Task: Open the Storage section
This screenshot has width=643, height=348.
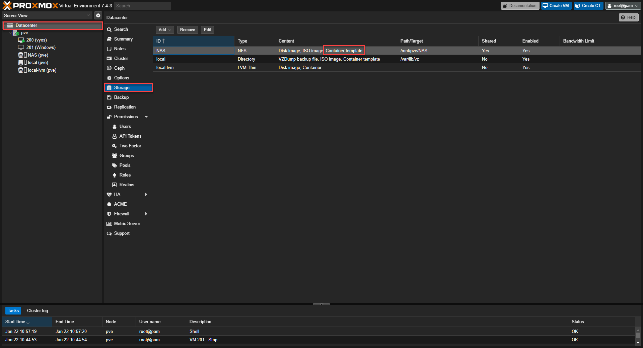Action: pyautogui.click(x=128, y=88)
